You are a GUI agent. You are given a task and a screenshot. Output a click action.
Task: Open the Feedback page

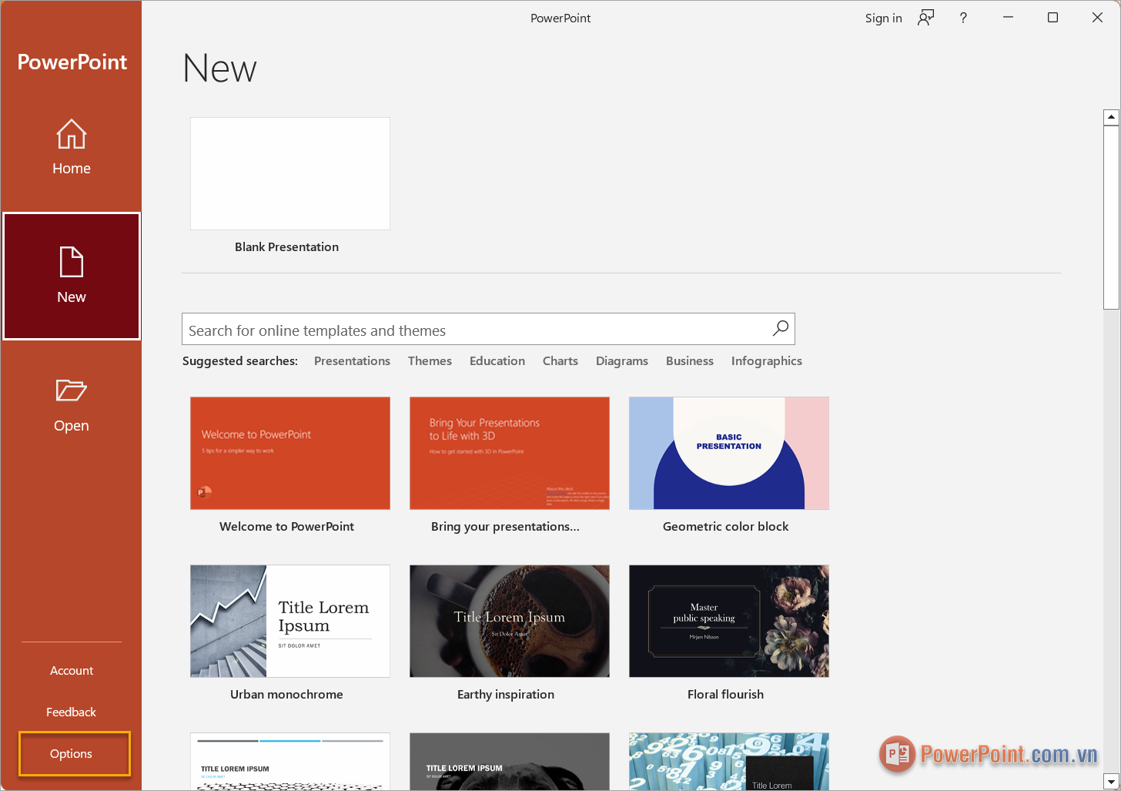click(x=71, y=712)
